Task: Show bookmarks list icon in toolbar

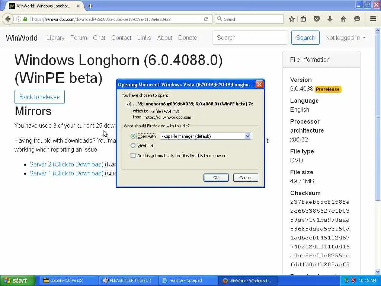Action: pyautogui.click(x=303, y=19)
